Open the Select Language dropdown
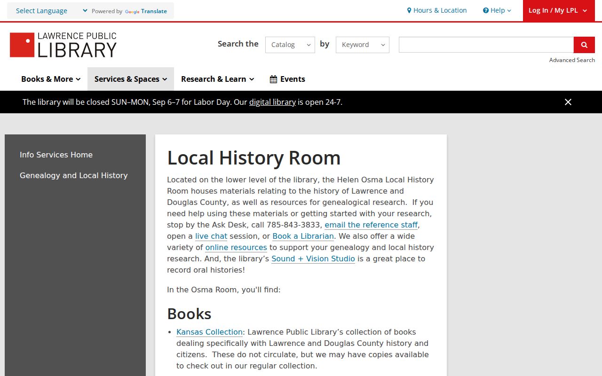The width and height of the screenshot is (602, 376). pos(52,11)
